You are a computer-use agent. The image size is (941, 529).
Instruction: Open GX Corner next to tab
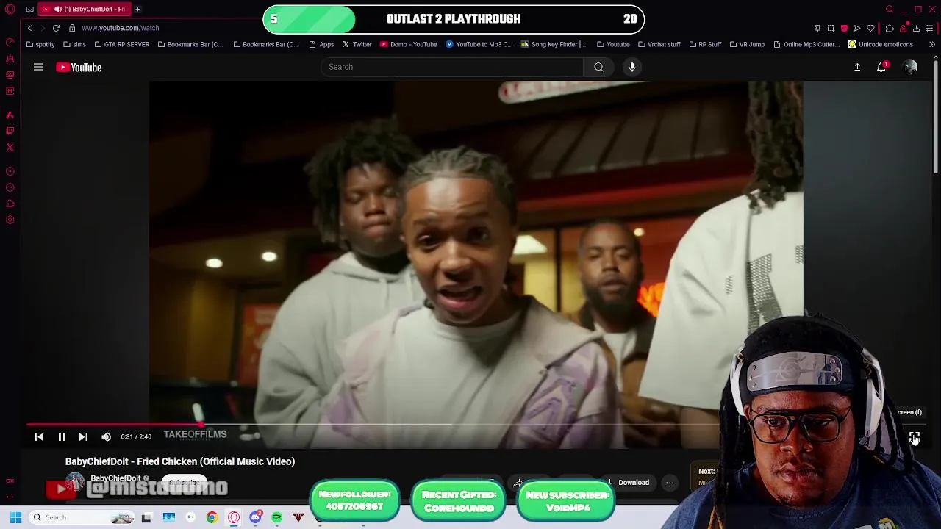click(x=29, y=9)
